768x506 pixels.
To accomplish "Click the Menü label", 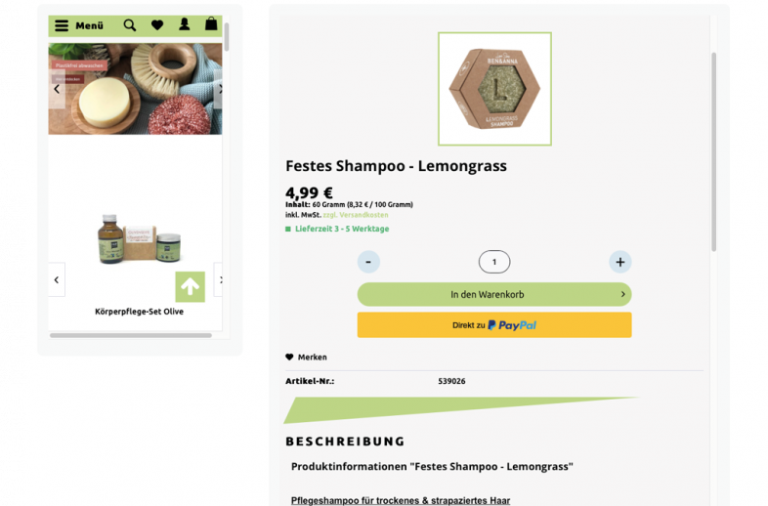I will [x=89, y=25].
